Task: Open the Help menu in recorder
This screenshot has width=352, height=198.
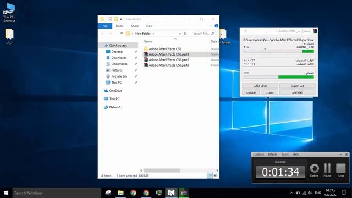Action: coord(296,155)
